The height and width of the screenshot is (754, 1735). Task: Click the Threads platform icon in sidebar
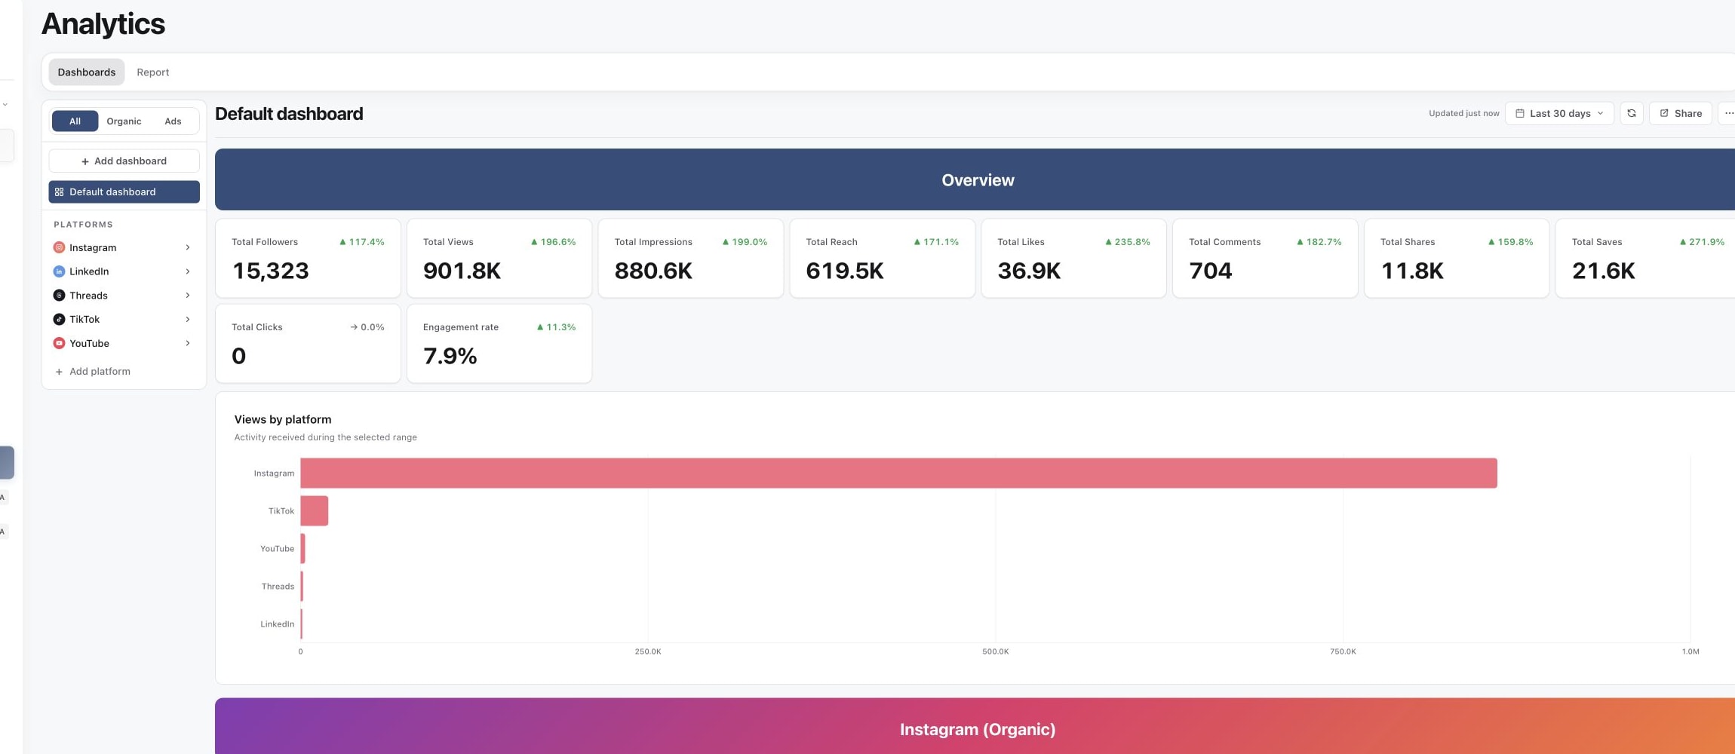(59, 296)
